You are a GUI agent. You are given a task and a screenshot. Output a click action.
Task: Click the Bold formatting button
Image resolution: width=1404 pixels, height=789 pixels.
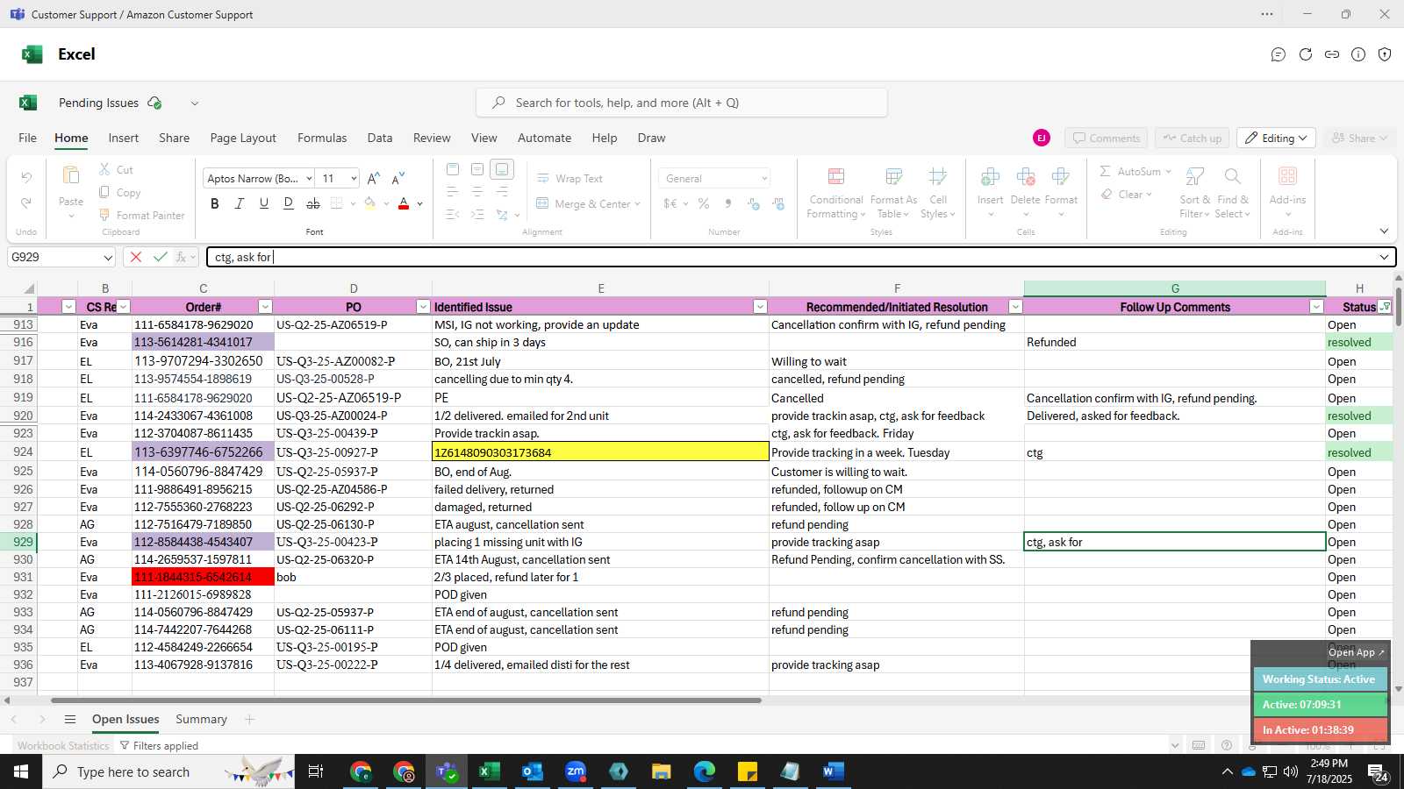coord(215,203)
